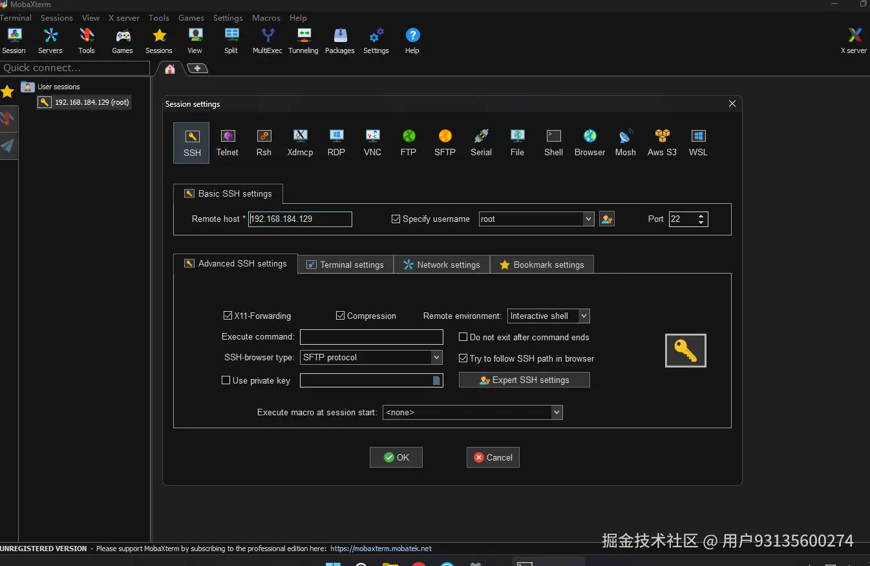Launch the MultiExec toolbar icon
870x566 pixels.
tap(267, 41)
